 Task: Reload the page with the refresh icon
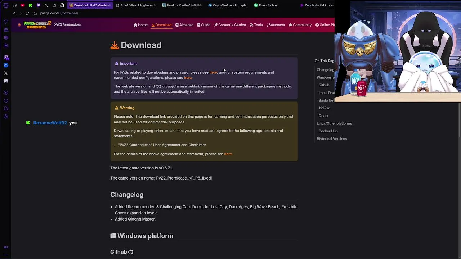pos(27,13)
